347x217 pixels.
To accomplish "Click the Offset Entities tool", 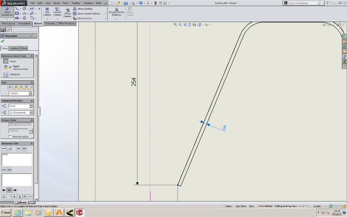I will pos(68,13).
